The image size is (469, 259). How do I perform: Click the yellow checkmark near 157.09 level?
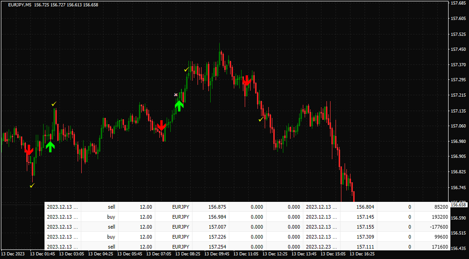coord(261,119)
